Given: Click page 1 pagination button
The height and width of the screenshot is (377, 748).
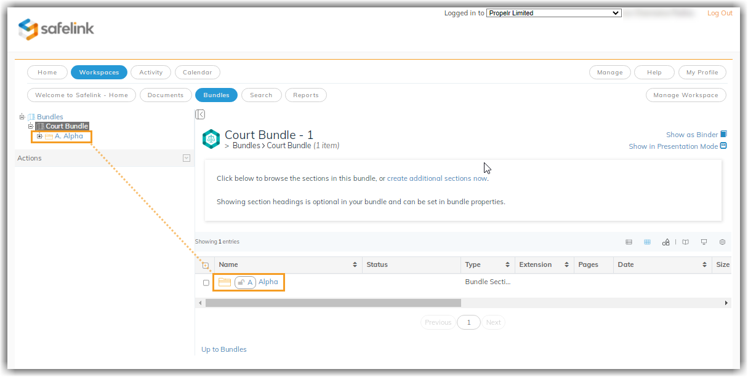Looking at the screenshot, I should (469, 322).
